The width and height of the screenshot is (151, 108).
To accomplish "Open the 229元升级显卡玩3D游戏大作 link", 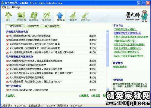I will [128, 56].
